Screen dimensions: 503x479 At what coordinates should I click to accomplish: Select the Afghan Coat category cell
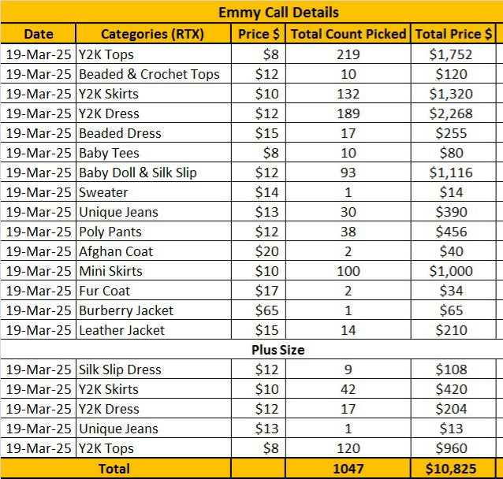point(153,251)
